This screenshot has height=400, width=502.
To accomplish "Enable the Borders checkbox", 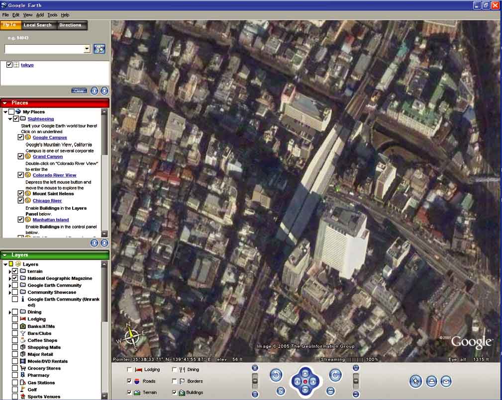I will [174, 381].
